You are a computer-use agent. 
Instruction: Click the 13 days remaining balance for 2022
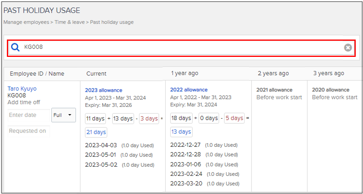[x=181, y=132]
